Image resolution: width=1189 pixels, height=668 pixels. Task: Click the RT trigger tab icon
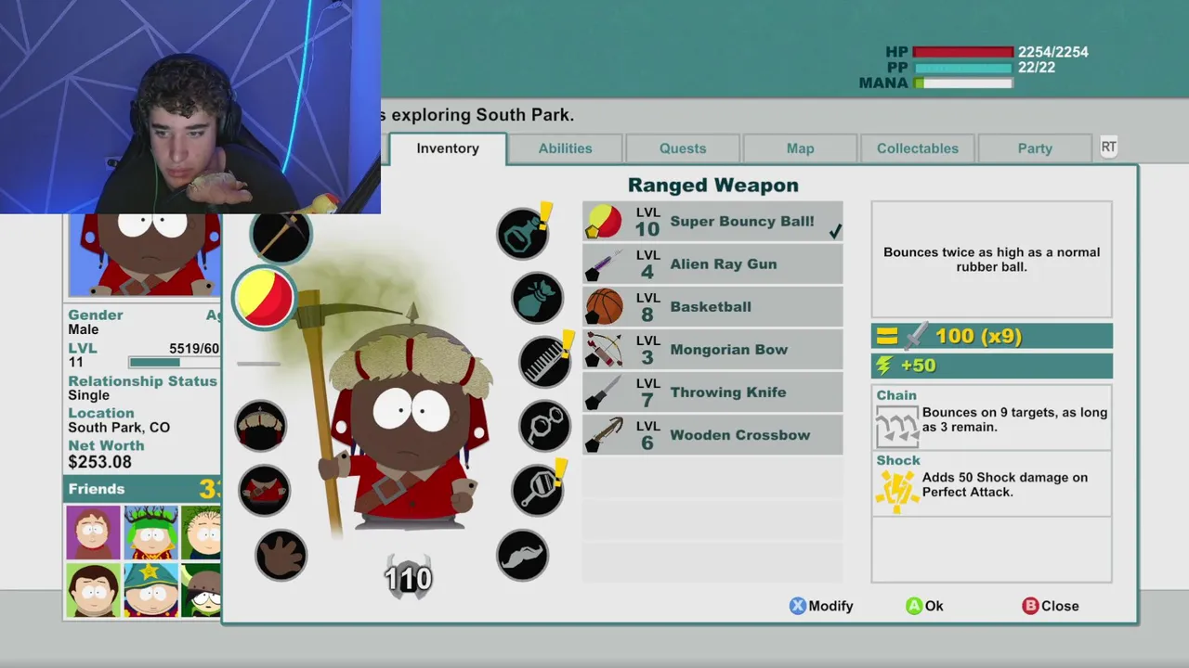(1108, 147)
